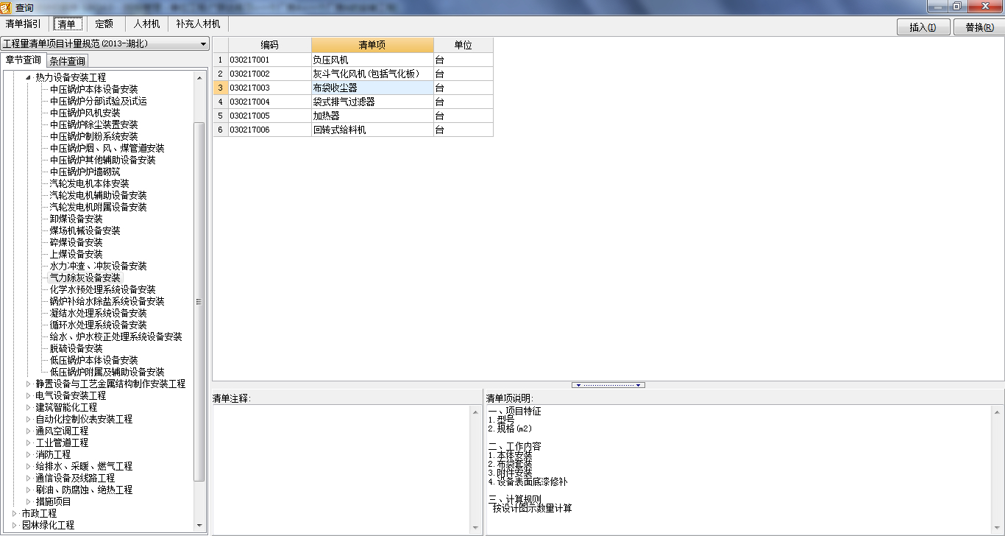
Task: Click the tree scrollbar down arrow
Action: 199,525
